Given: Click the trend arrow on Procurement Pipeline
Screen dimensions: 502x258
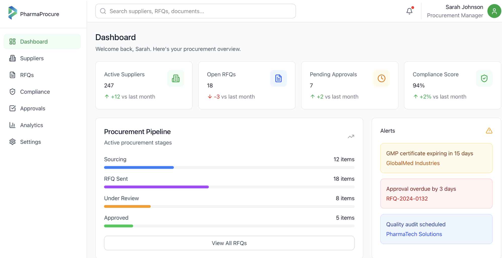Looking at the screenshot, I should coord(351,136).
